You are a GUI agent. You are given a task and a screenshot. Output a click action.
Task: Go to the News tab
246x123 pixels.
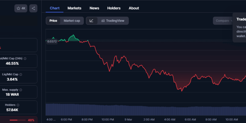(x=94, y=8)
